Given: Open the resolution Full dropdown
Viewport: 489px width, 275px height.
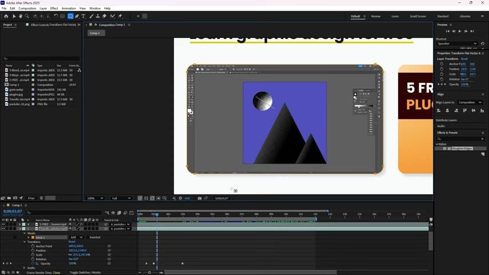Looking at the screenshot, I should (121, 198).
